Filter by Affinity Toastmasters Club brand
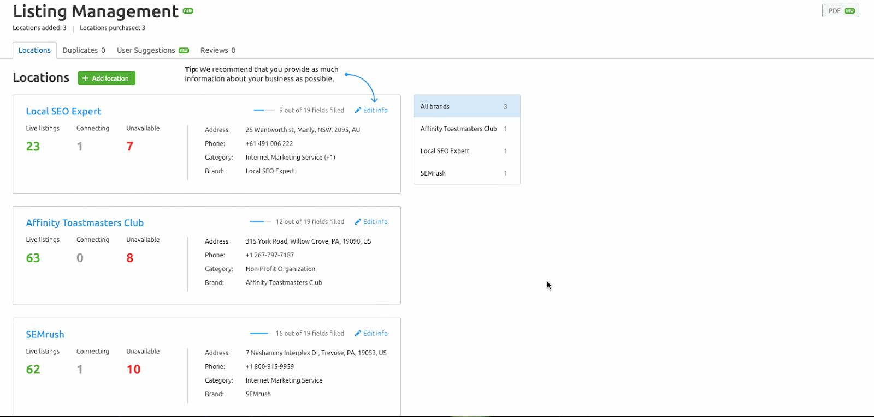This screenshot has width=874, height=417. click(467, 129)
